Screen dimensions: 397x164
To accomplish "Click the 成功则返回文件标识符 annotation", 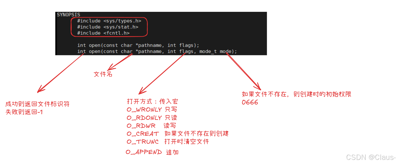I will coord(37,104).
